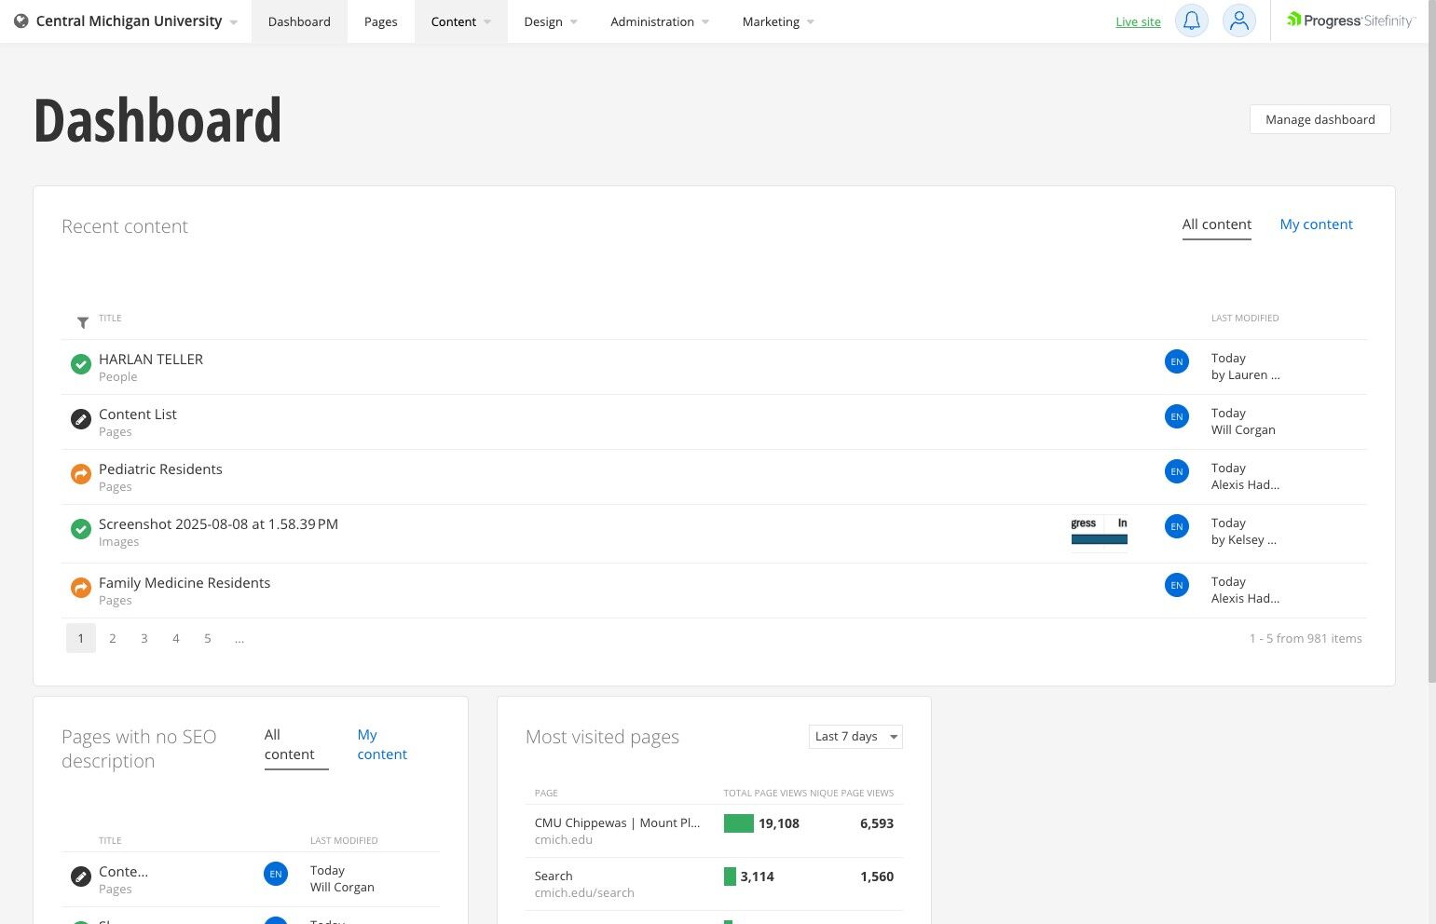Click the EN badge in SEO description panel
This screenshot has height=924, width=1436.
tap(276, 874)
